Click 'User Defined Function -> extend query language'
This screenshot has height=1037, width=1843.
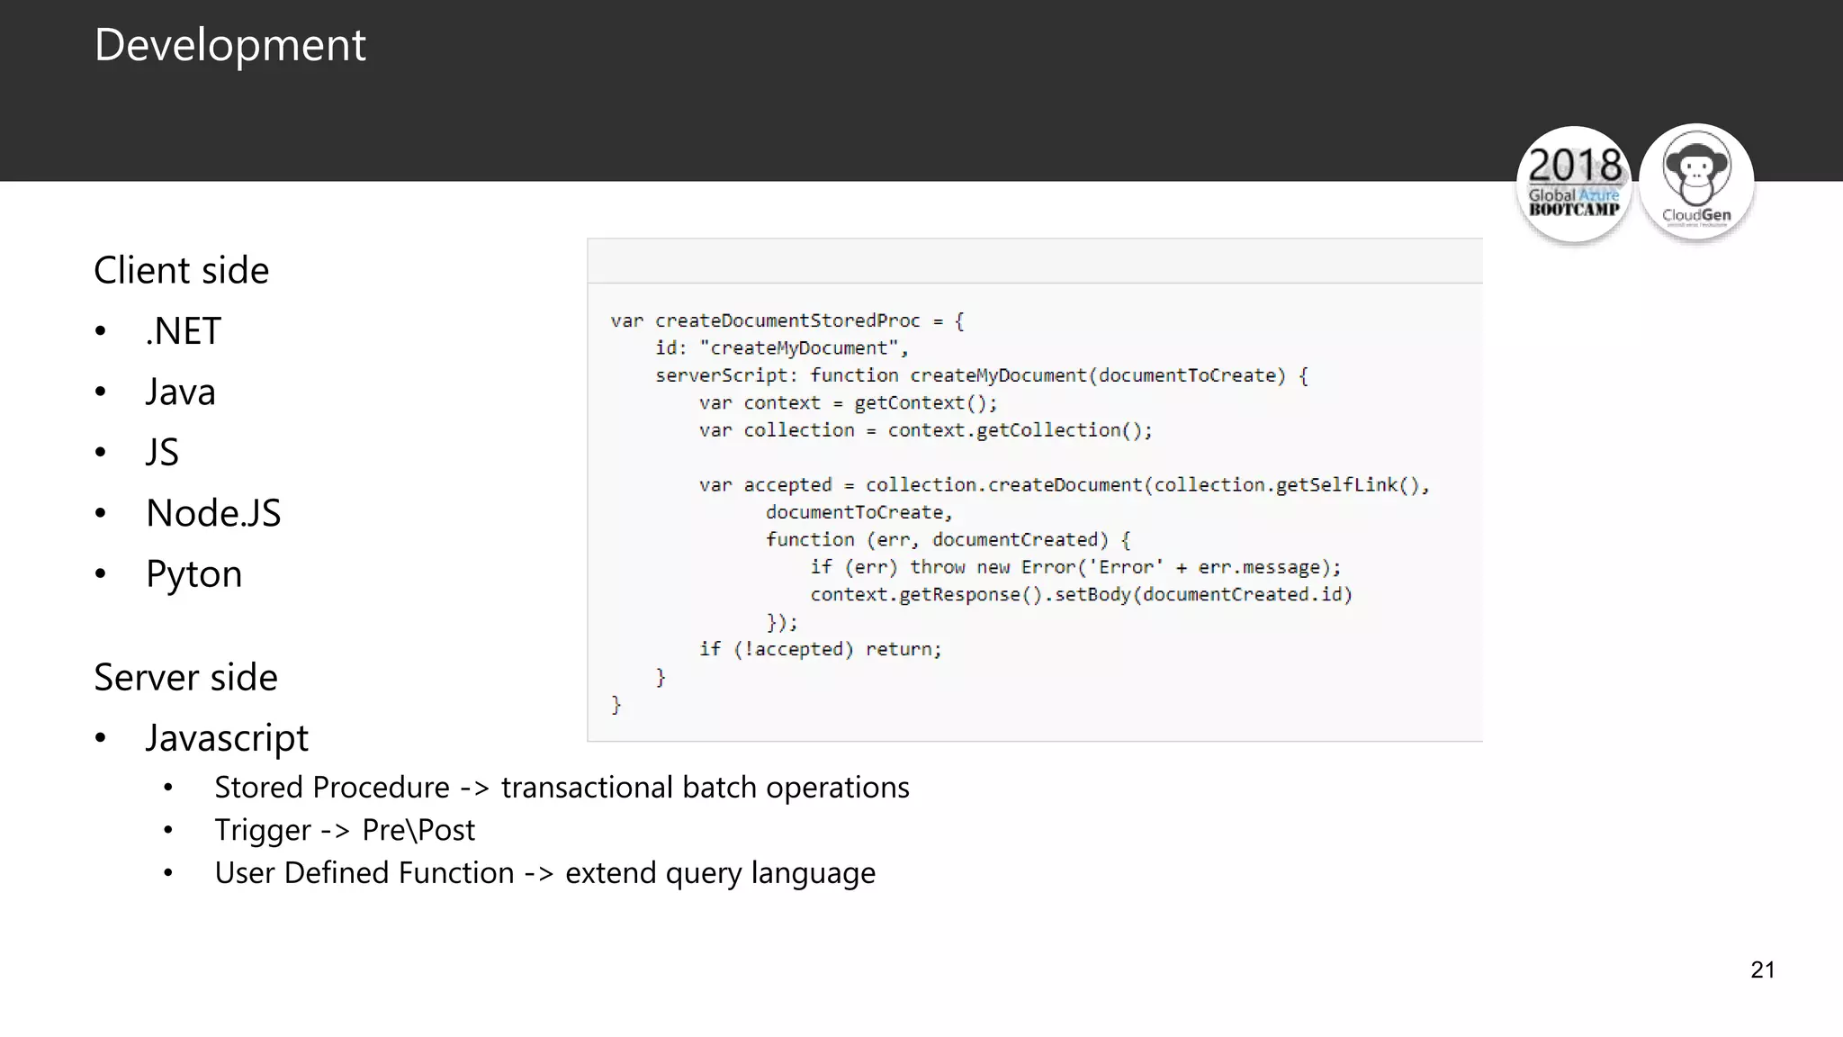544,873
